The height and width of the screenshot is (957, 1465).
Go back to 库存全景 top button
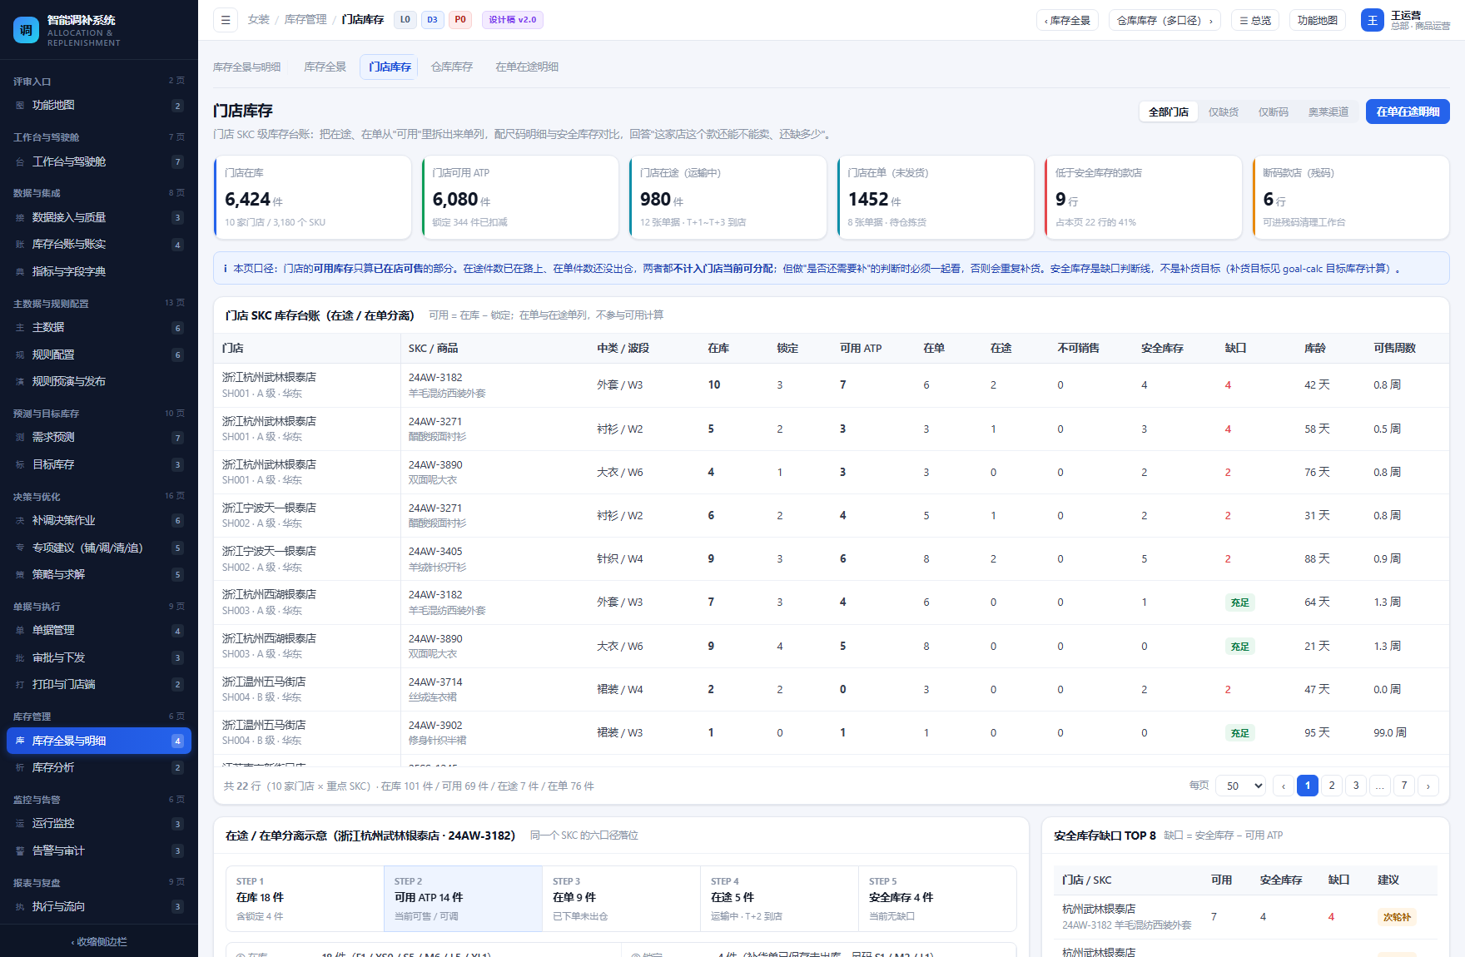(1067, 20)
